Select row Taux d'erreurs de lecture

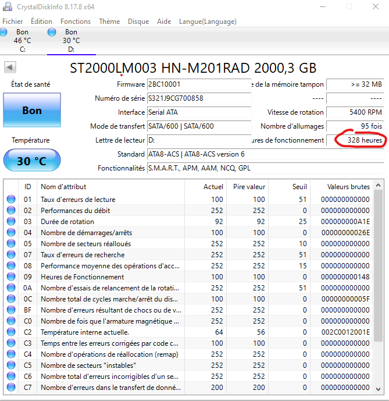click(188, 199)
